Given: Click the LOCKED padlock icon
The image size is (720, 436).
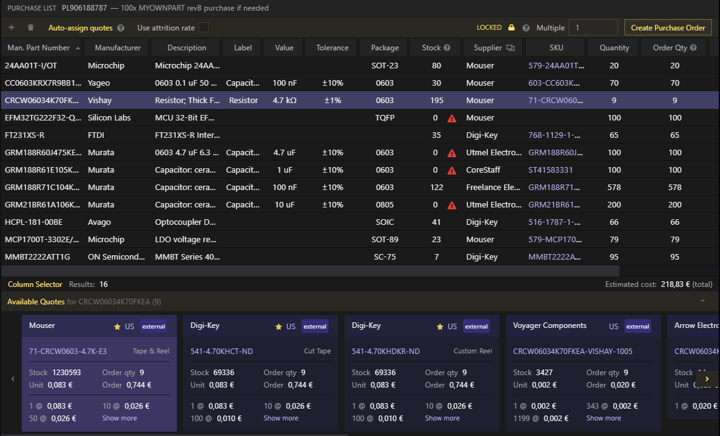Looking at the screenshot, I should tap(511, 27).
